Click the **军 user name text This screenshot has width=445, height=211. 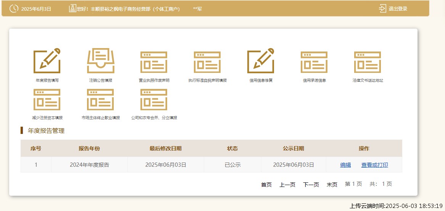coord(198,9)
